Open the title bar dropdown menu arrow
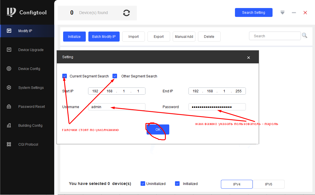This screenshot has height=195, width=315. pos(283,13)
